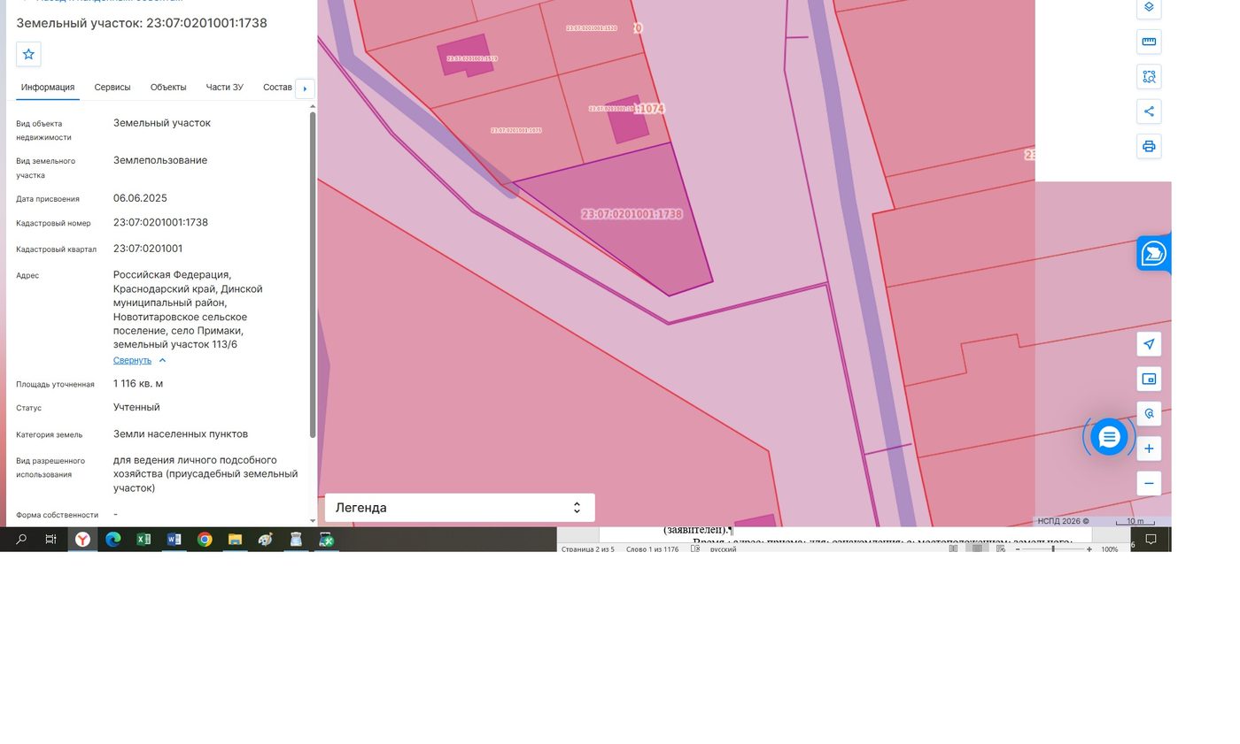1240x744 pixels.
Task: Print the map with the printer icon
Action: [1149, 146]
